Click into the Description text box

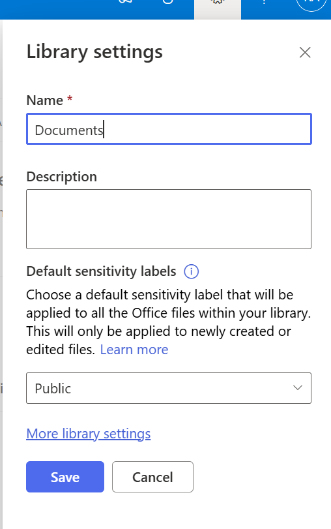pos(169,219)
